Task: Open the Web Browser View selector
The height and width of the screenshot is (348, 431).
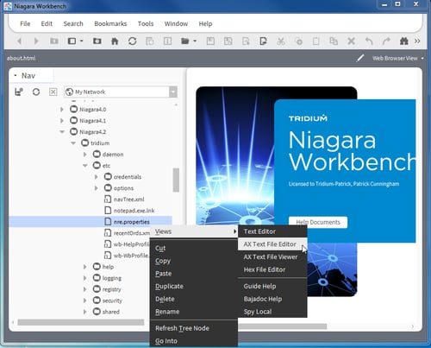Action: pos(398,58)
